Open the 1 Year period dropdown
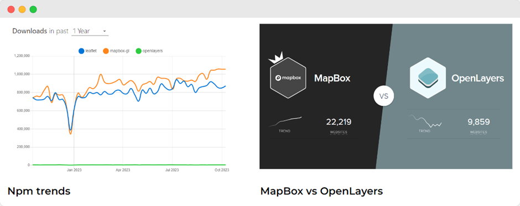Image resolution: width=520 pixels, height=206 pixels. pos(90,31)
